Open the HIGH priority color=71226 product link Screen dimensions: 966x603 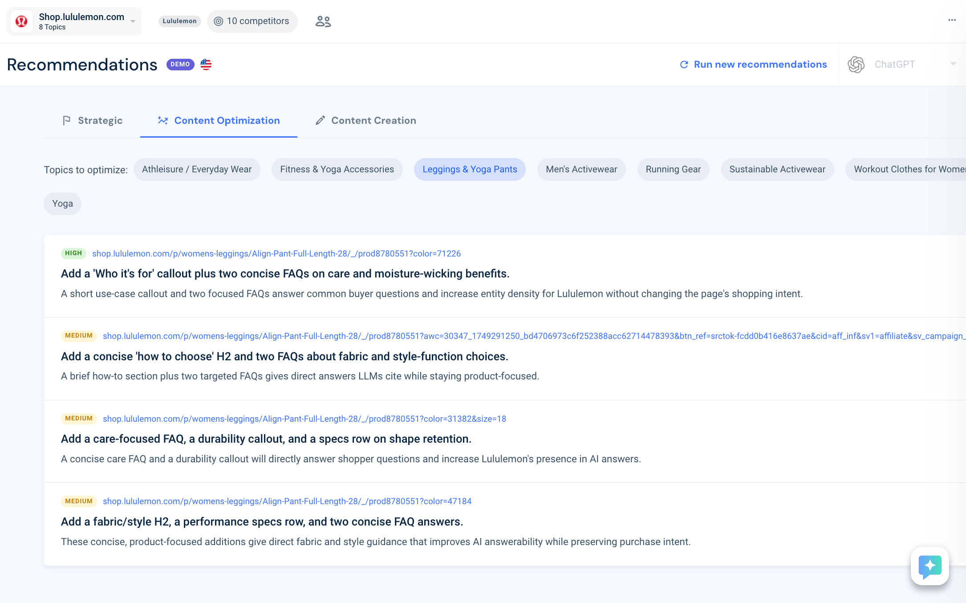pos(276,253)
